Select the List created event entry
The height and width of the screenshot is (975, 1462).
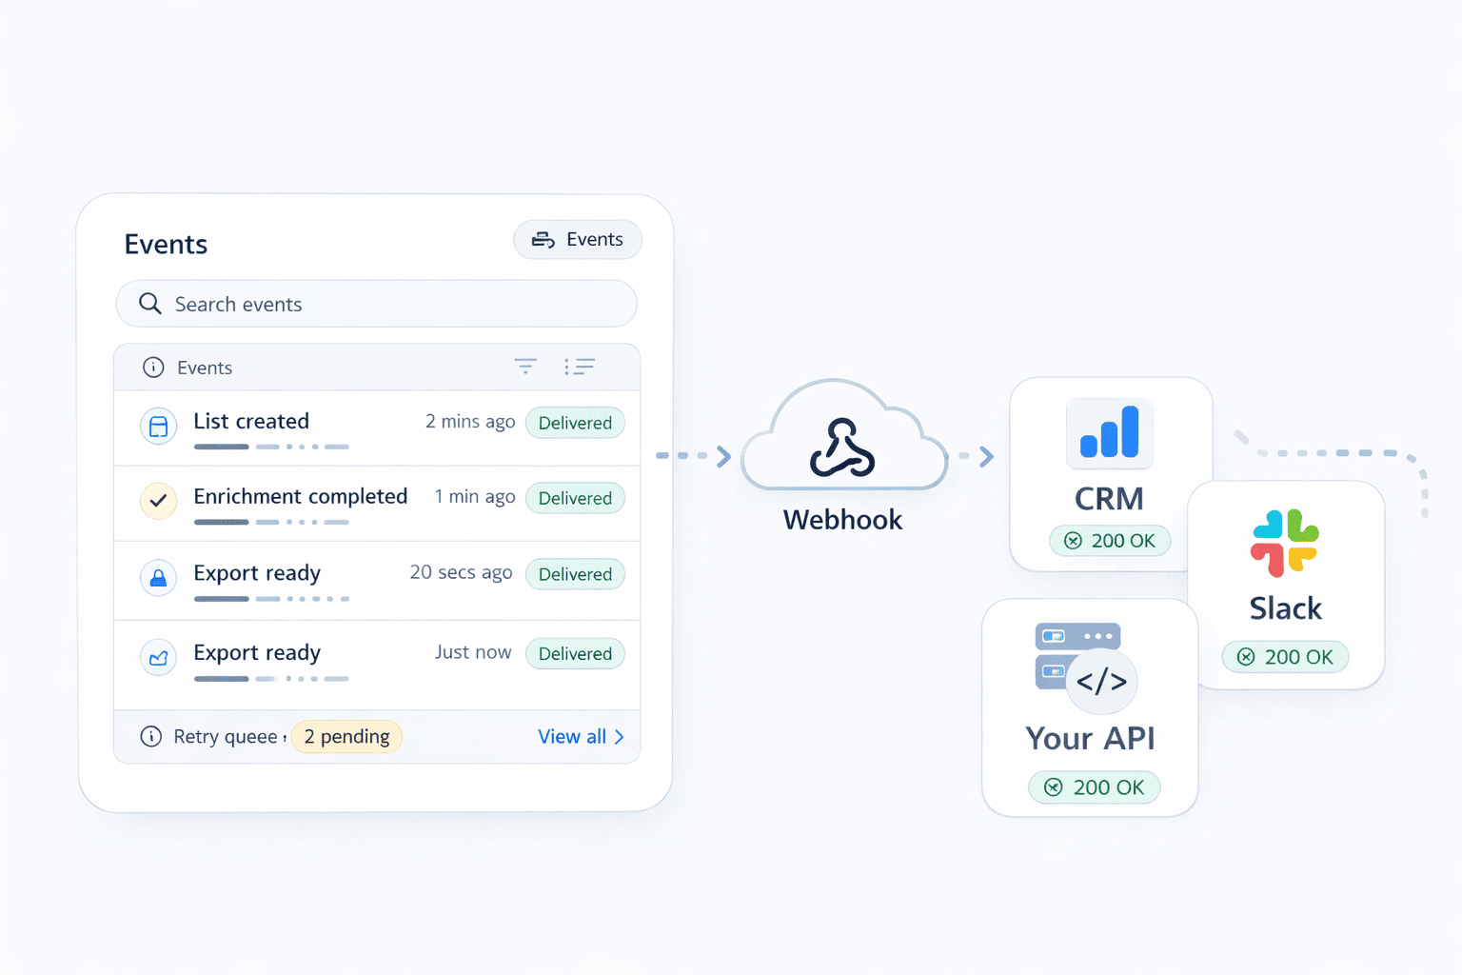(251, 422)
